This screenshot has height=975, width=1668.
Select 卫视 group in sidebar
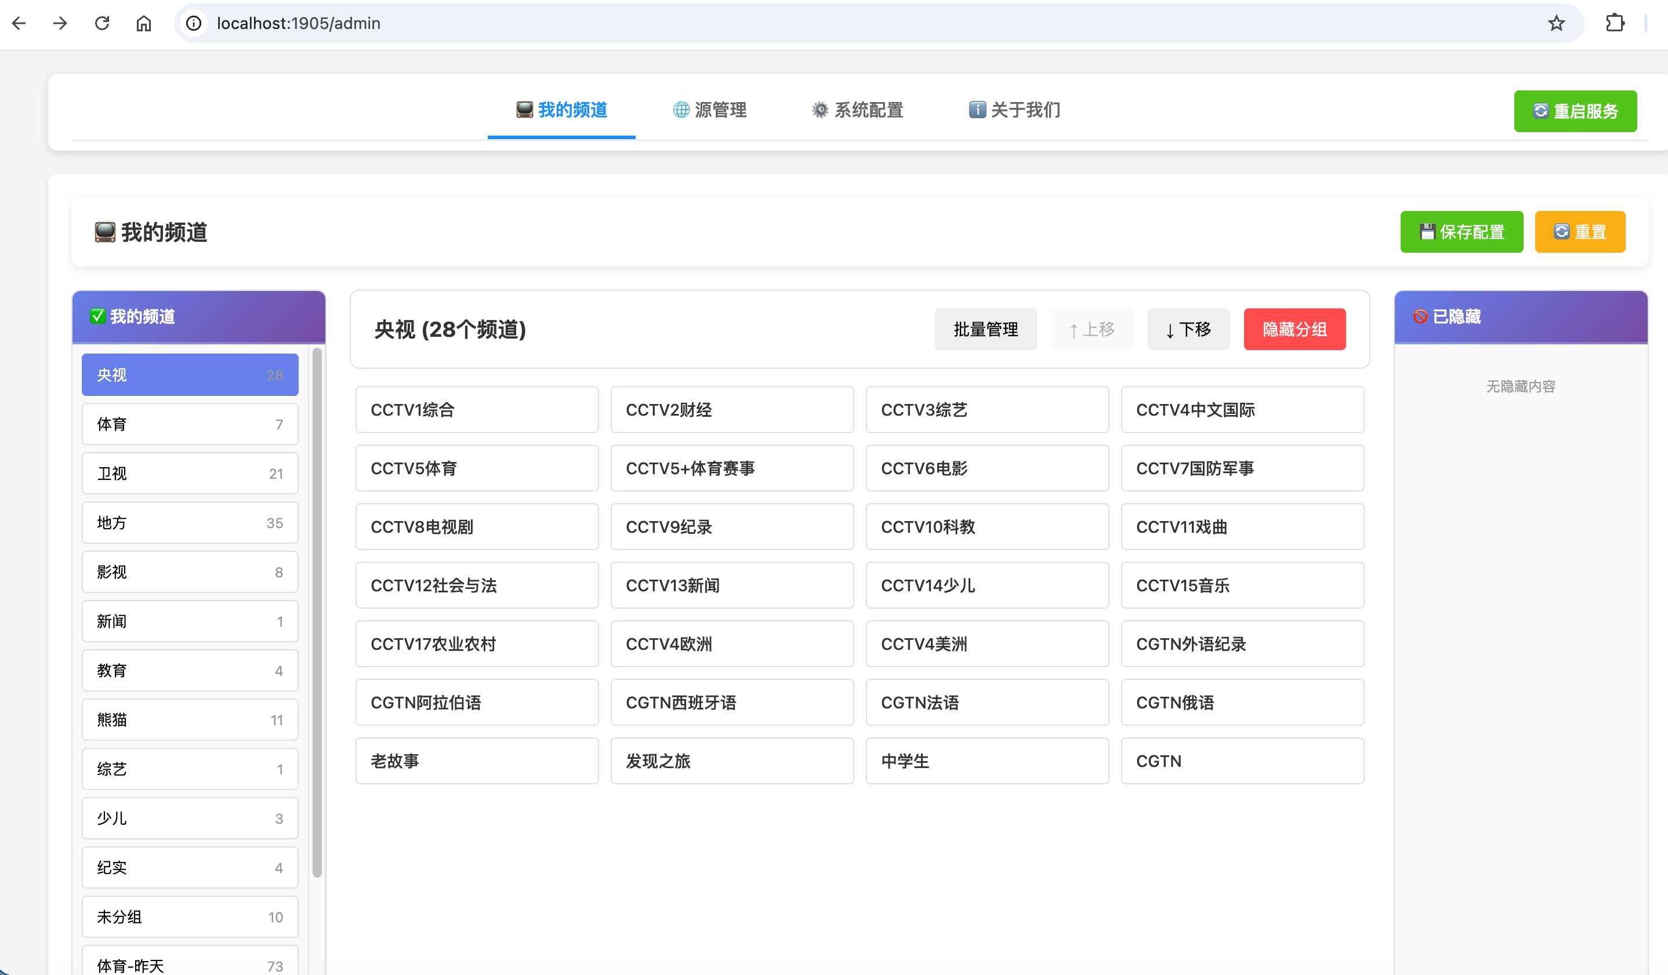point(190,474)
